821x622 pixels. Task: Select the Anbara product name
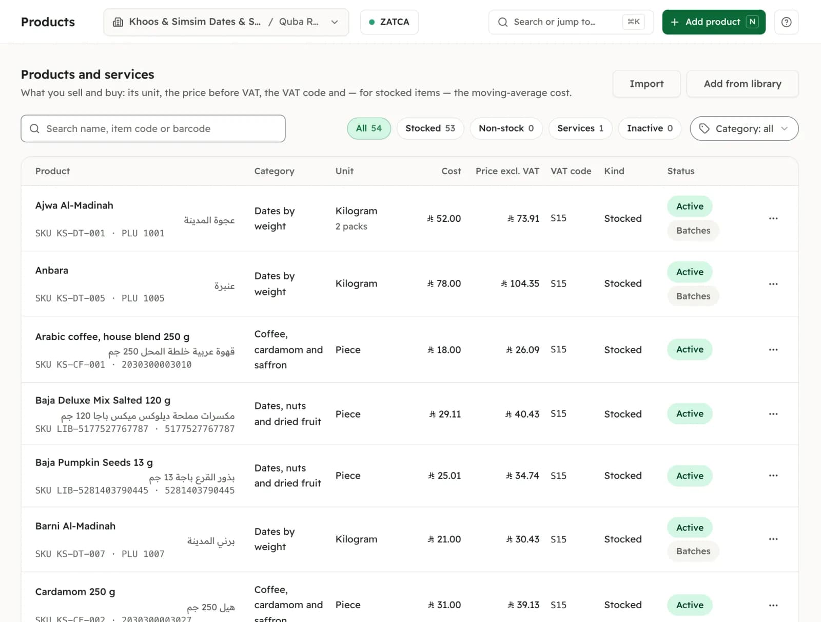[51, 270]
